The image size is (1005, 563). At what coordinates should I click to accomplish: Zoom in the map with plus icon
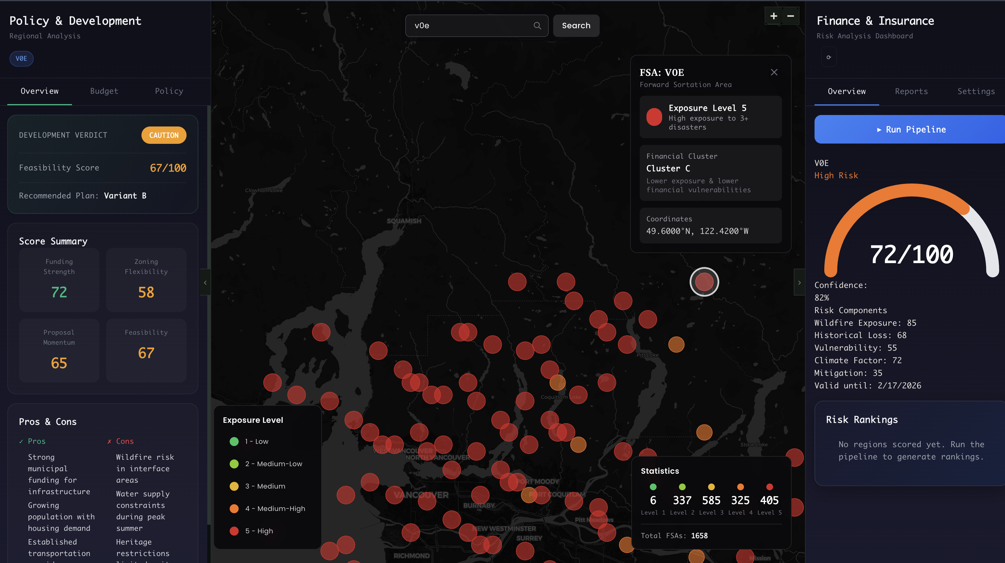coord(774,16)
